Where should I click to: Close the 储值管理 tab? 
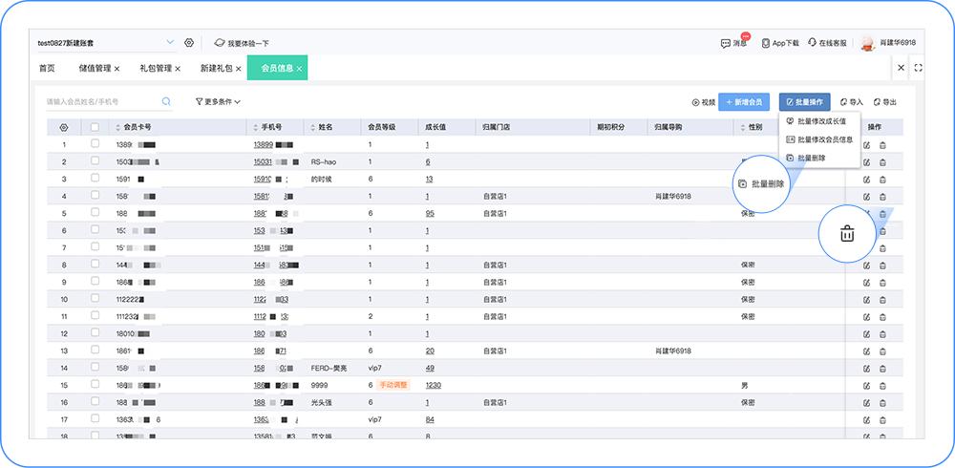pos(117,69)
